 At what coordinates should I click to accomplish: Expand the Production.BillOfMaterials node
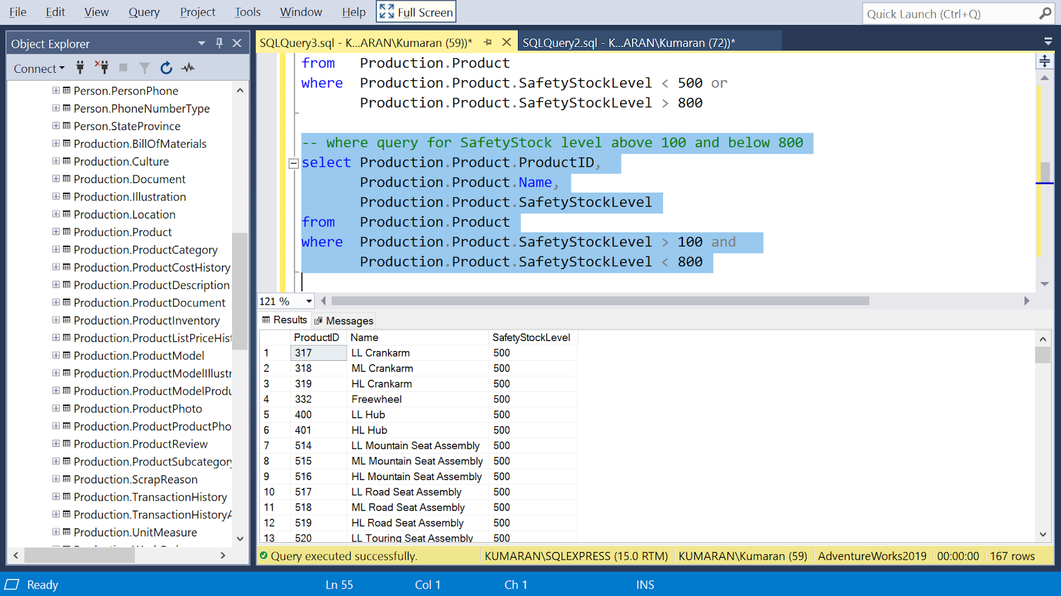[56, 143]
